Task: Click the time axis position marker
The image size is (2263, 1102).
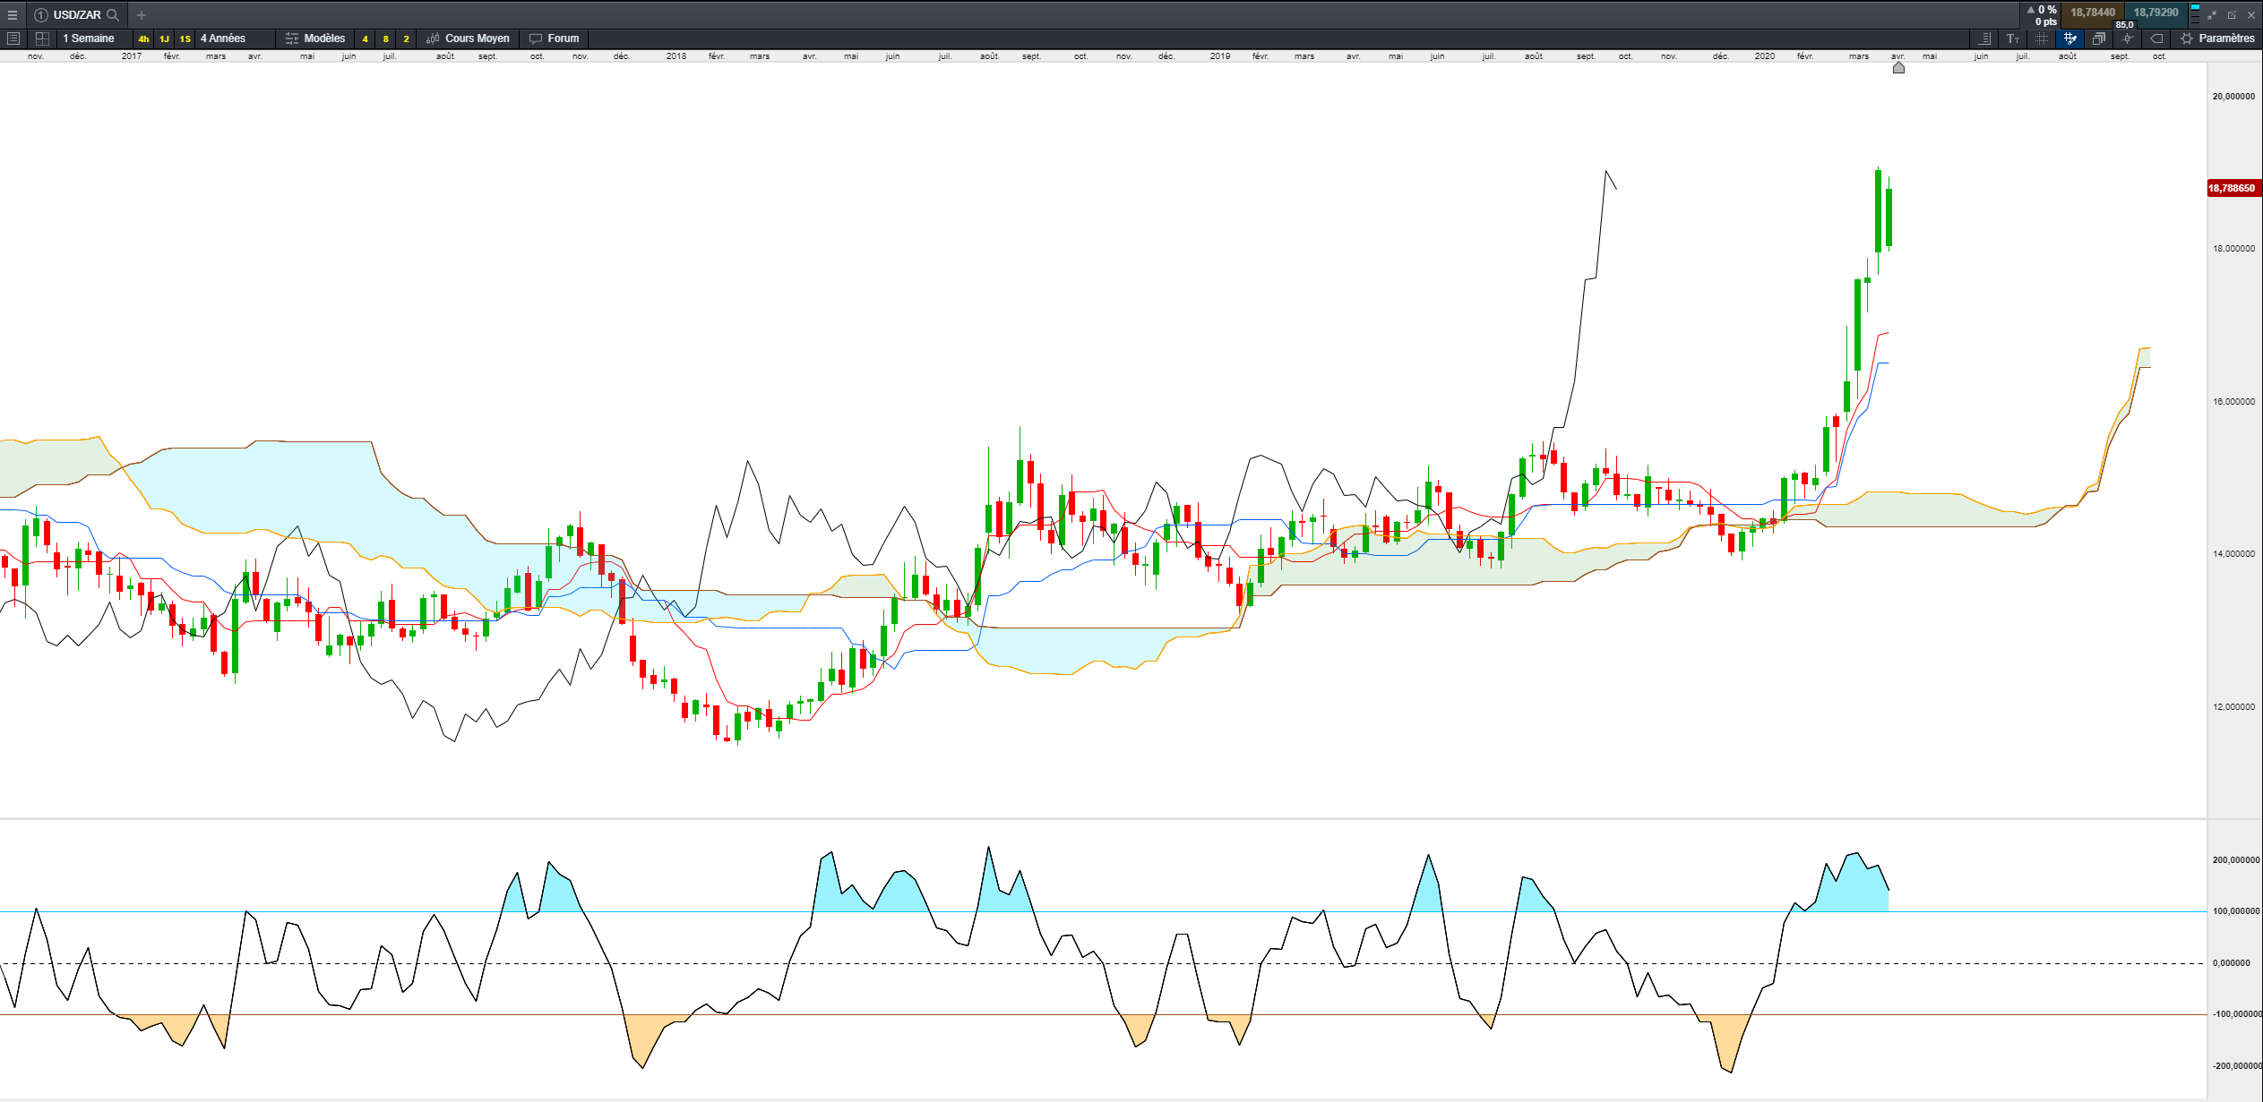Action: [x=1898, y=67]
